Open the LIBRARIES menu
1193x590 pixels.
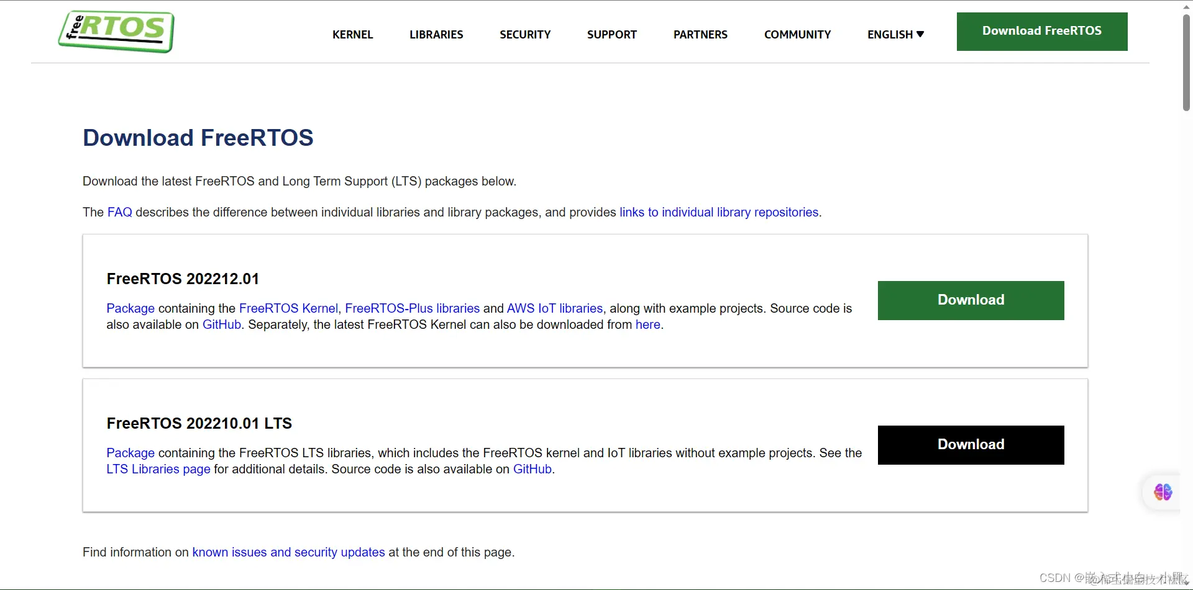coord(436,35)
